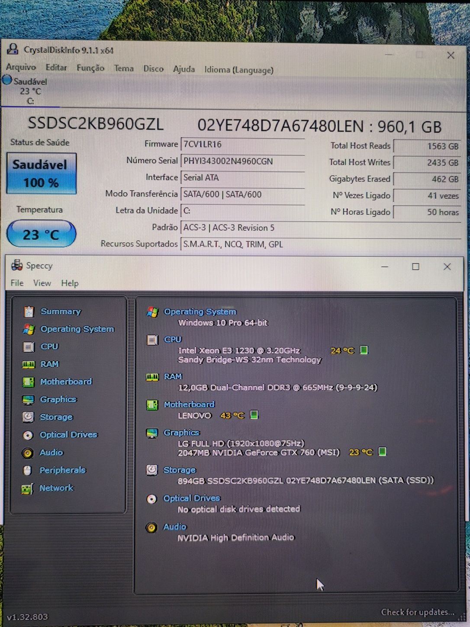Click the Total Host Writes 2435 GB value
This screenshot has height=627, width=470.
427,163
